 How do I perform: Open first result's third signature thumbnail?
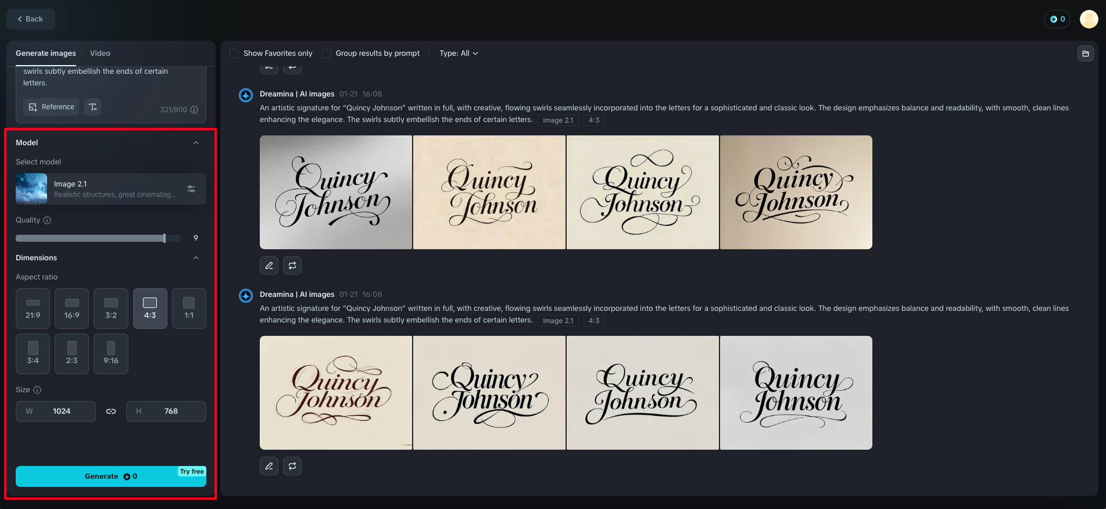(643, 192)
